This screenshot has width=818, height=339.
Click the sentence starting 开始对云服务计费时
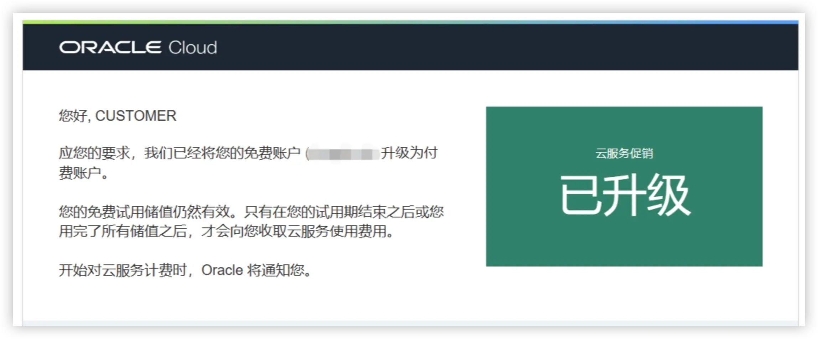(185, 270)
